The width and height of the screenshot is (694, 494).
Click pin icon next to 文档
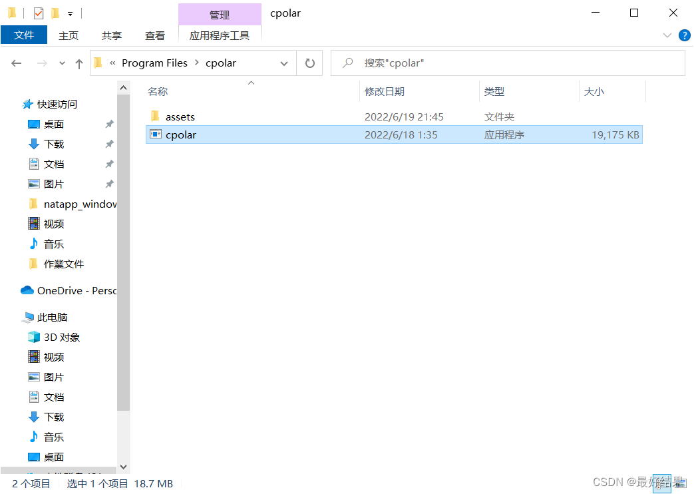[x=109, y=164]
